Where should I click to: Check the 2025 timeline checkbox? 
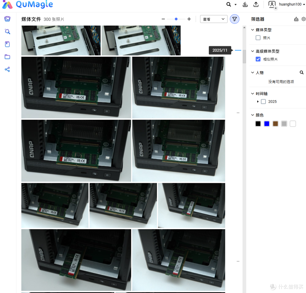coord(263,102)
